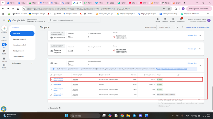The width and height of the screenshot is (213, 119).
Task: Sort by Оптимізація дії column header
Action: pyautogui.click(x=78, y=75)
